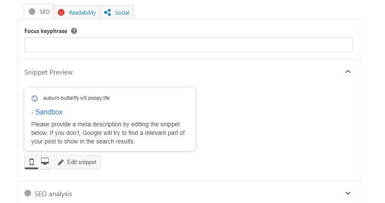This screenshot has height=203, width=385.
Task: Click the red sad face Readability icon
Action: [61, 12]
